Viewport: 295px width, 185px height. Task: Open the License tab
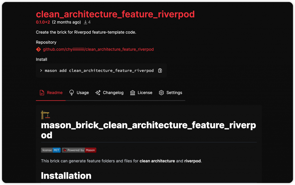point(141,93)
